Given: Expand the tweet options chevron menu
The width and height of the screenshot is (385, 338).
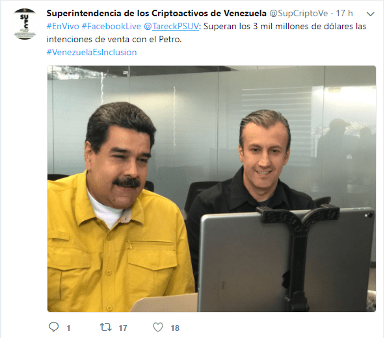Looking at the screenshot, I should 370,14.
